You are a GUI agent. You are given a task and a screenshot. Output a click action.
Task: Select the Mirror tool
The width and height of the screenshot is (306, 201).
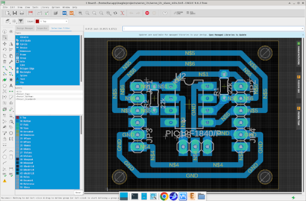click(x=11, y=44)
